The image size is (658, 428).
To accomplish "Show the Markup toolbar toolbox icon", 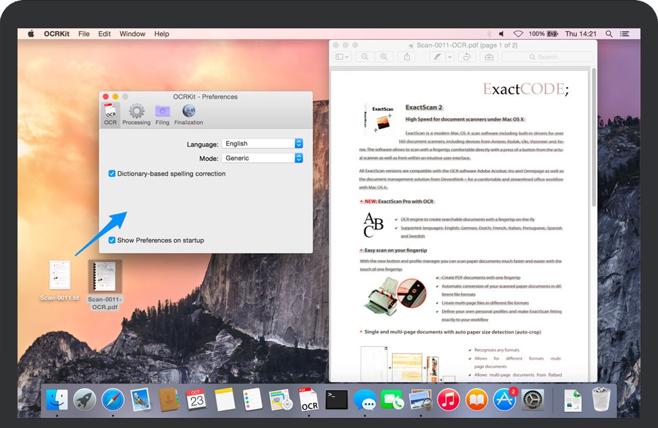I will 489,57.
